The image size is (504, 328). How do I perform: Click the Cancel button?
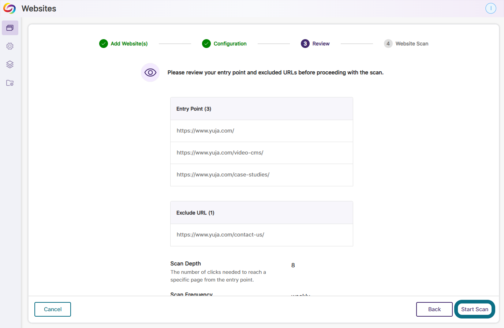pos(53,309)
